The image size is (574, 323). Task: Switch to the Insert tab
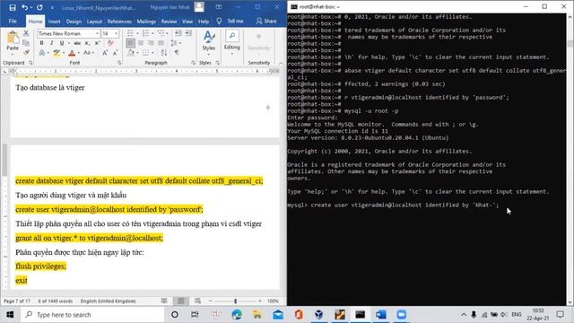coord(54,22)
